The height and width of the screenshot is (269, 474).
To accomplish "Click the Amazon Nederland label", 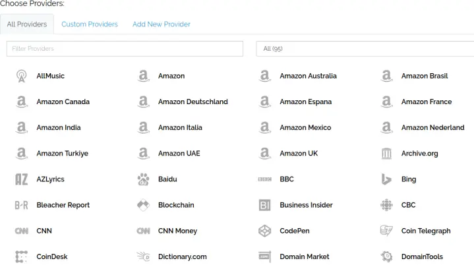I will (433, 127).
